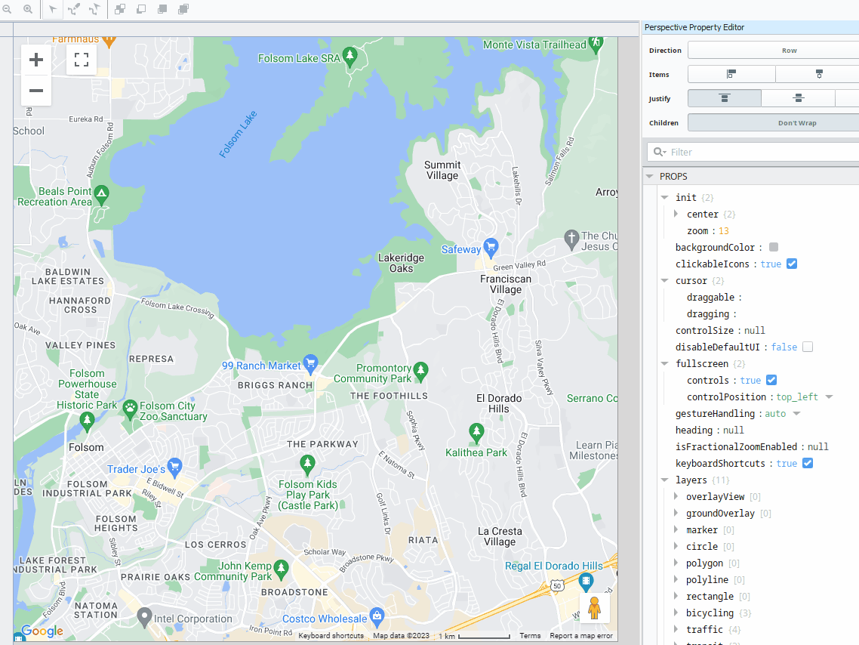Collapse the init property node

(664, 197)
